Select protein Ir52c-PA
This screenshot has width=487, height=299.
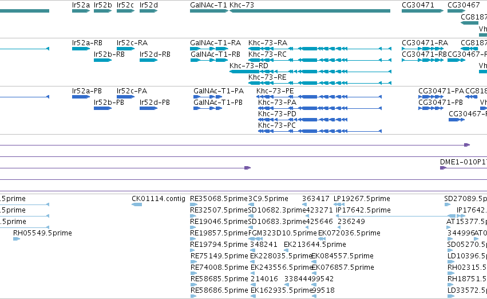(125, 97)
